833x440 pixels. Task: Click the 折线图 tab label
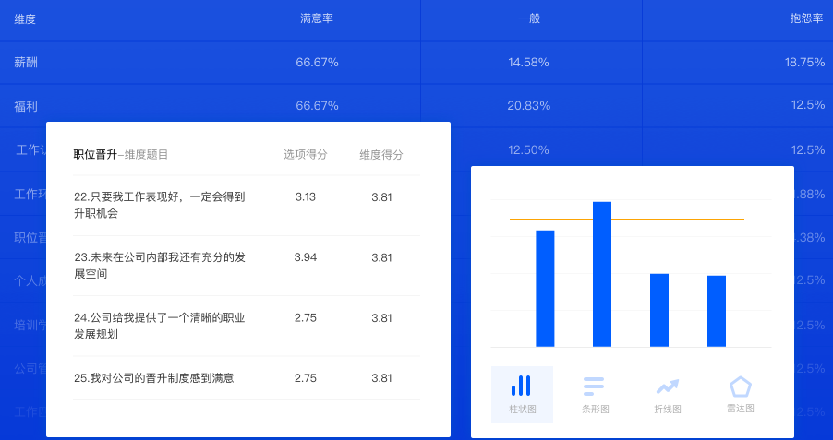click(x=668, y=410)
